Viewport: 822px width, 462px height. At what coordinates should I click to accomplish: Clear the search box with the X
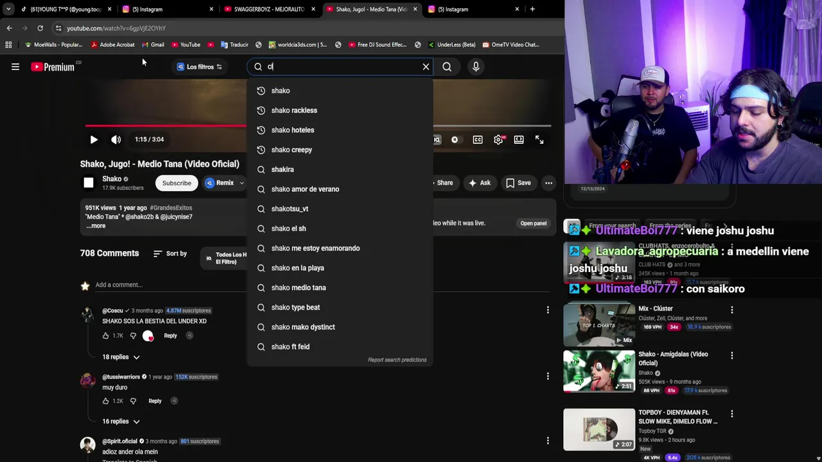[426, 67]
